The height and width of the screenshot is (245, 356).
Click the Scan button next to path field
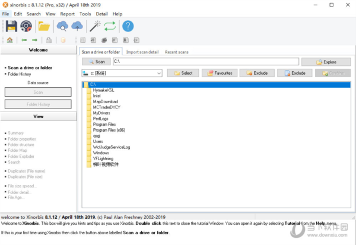(x=96, y=62)
